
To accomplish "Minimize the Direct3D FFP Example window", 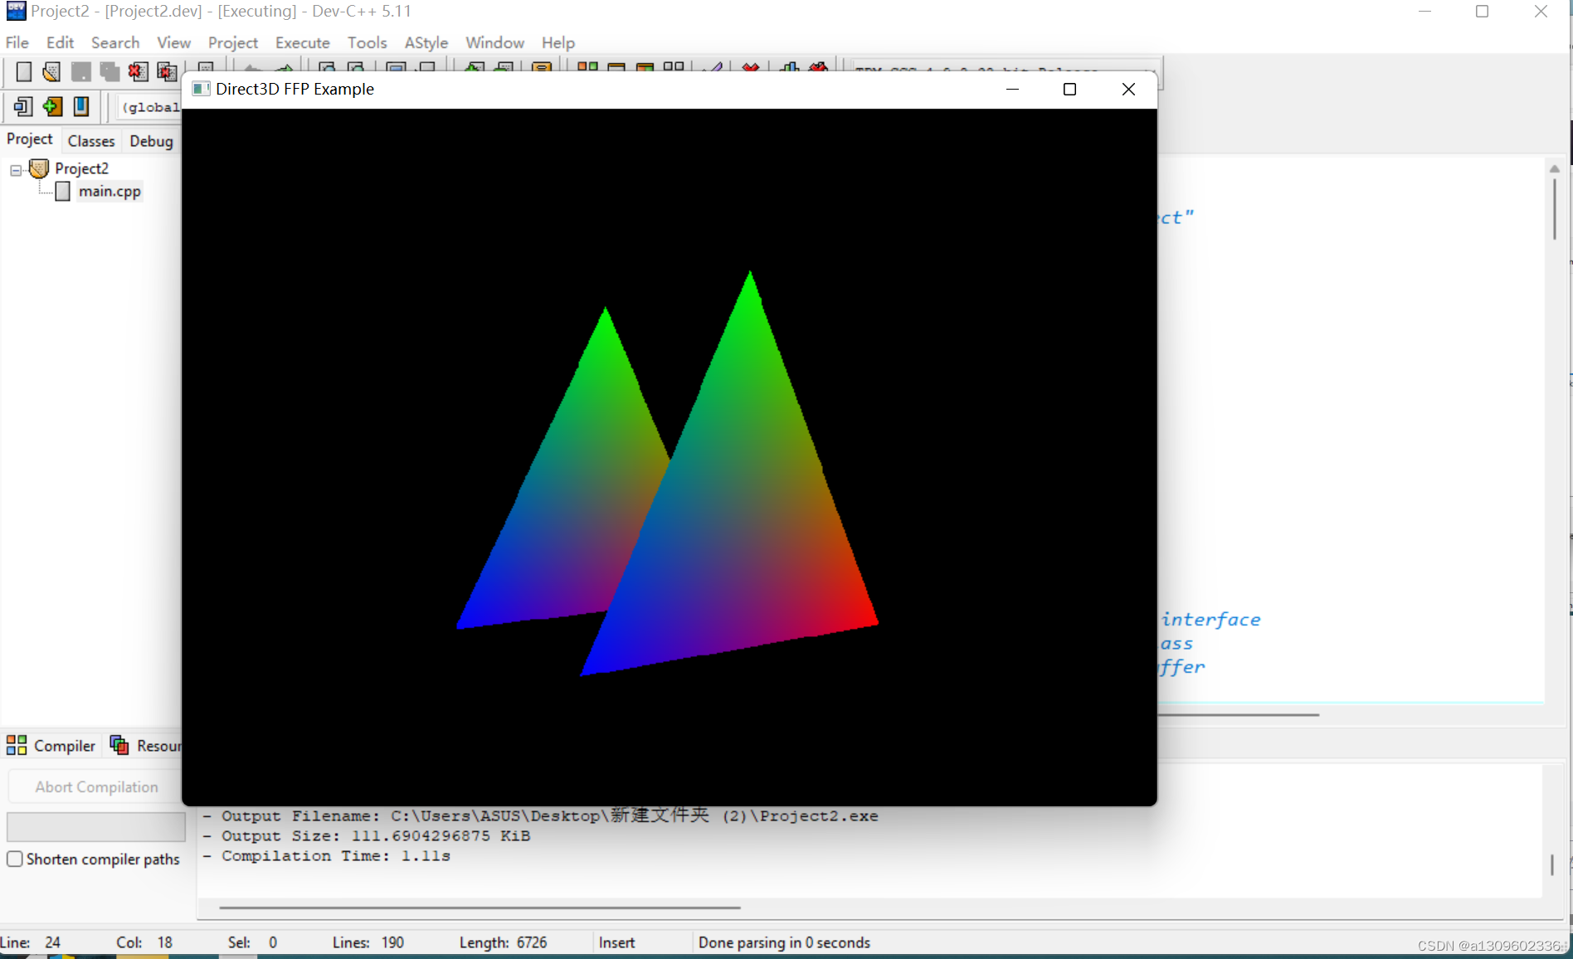I will tap(1012, 89).
